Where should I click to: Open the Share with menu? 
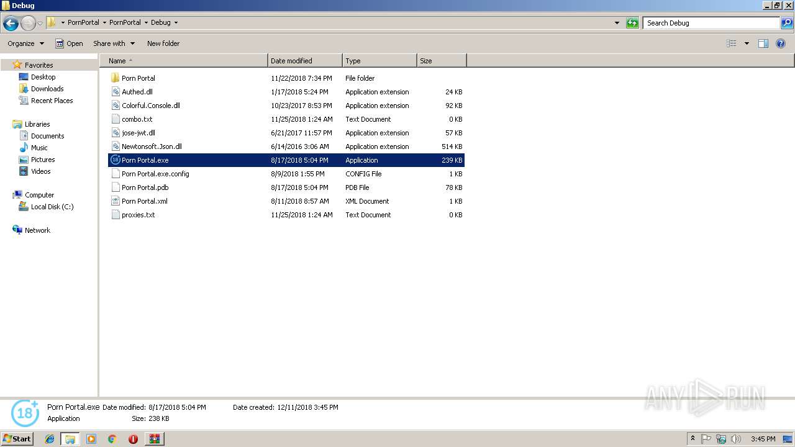pos(114,43)
